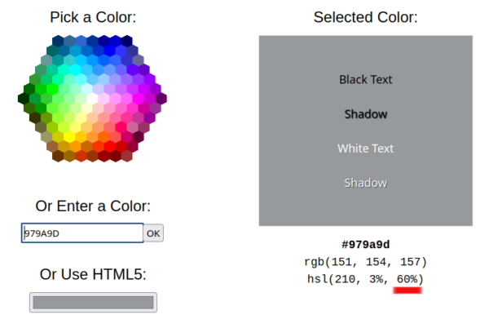This screenshot has width=489, height=328.
Task: Open the HTML5 gray color picker swatch
Action: (93, 303)
